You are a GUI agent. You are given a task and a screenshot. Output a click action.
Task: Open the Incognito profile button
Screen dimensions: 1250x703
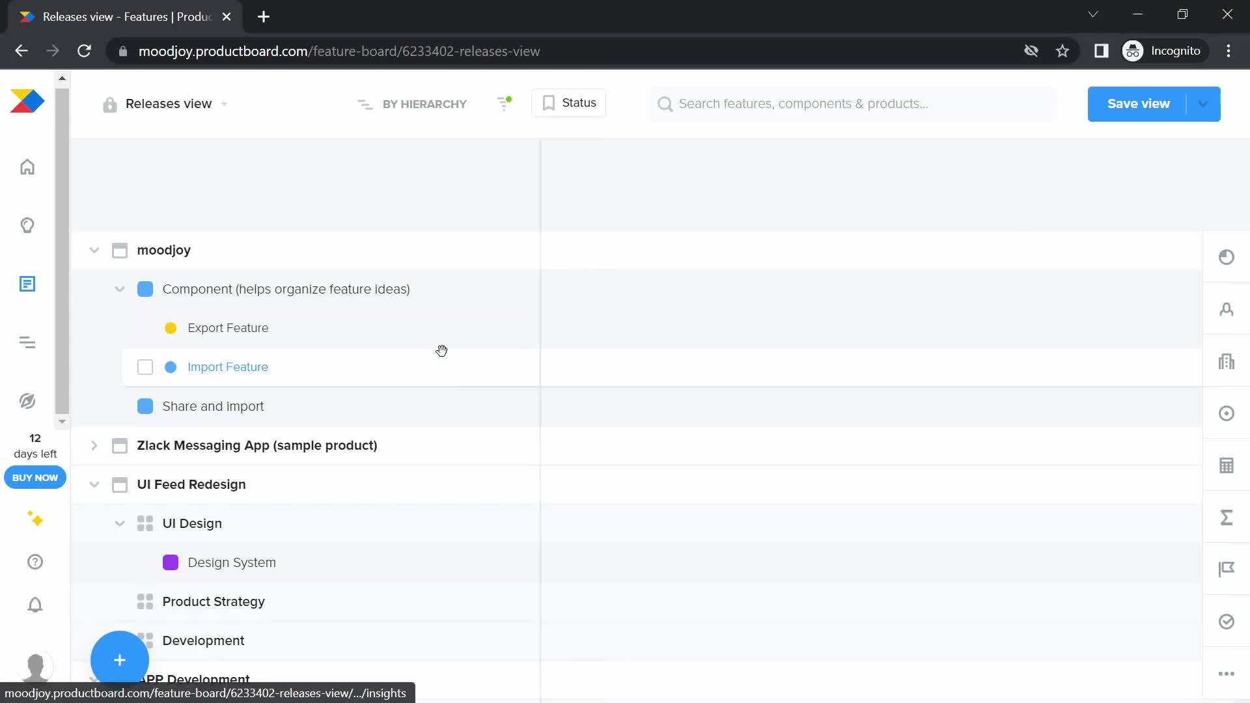[x=1164, y=51]
